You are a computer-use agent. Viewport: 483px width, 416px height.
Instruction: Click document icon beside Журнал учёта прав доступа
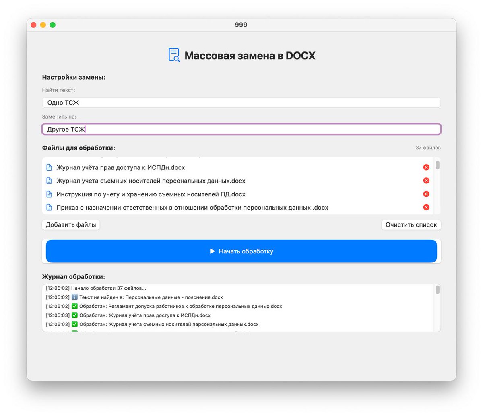[x=49, y=167]
